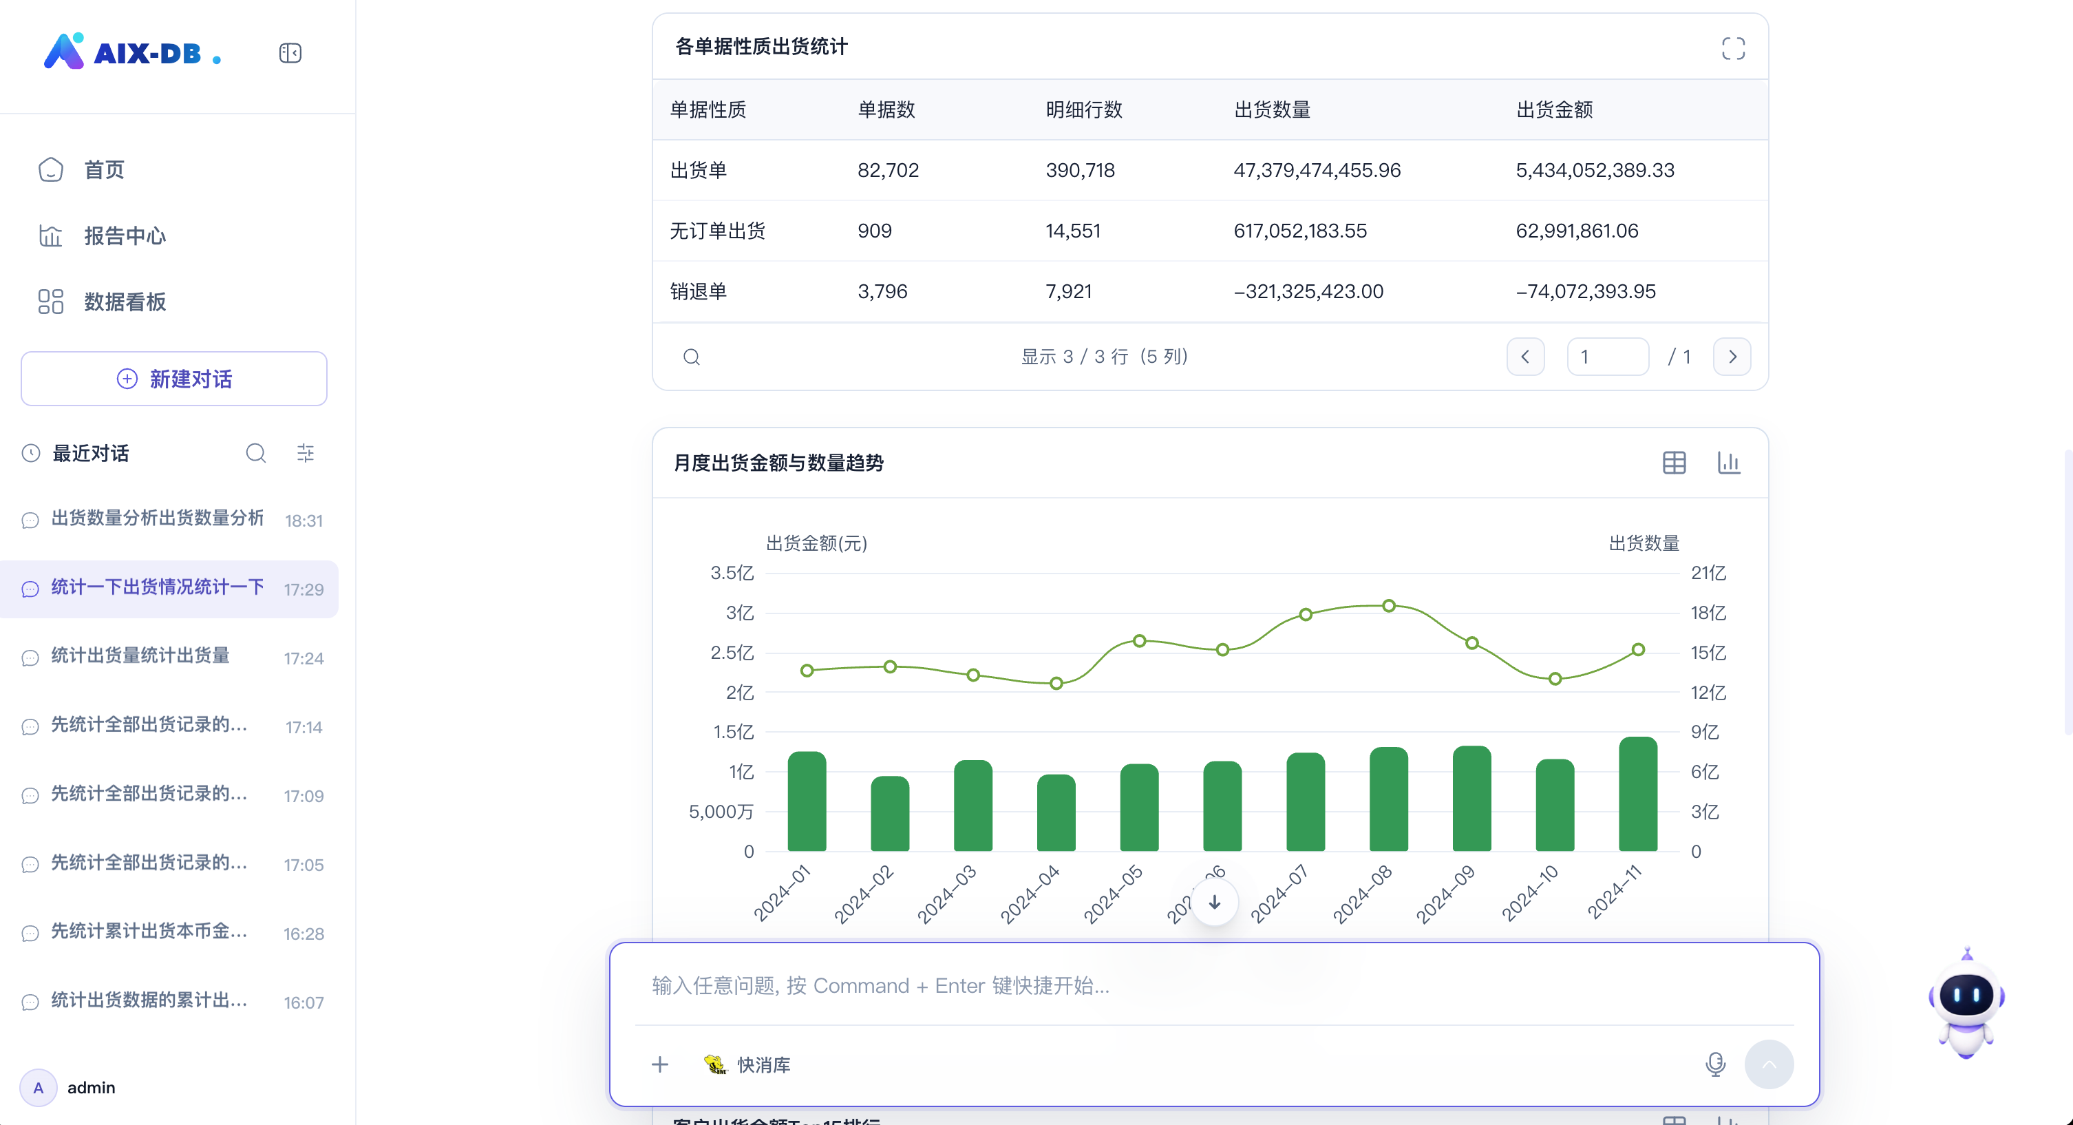Start a new chat with 新建对话
This screenshot has height=1125, width=2073.
coord(174,379)
